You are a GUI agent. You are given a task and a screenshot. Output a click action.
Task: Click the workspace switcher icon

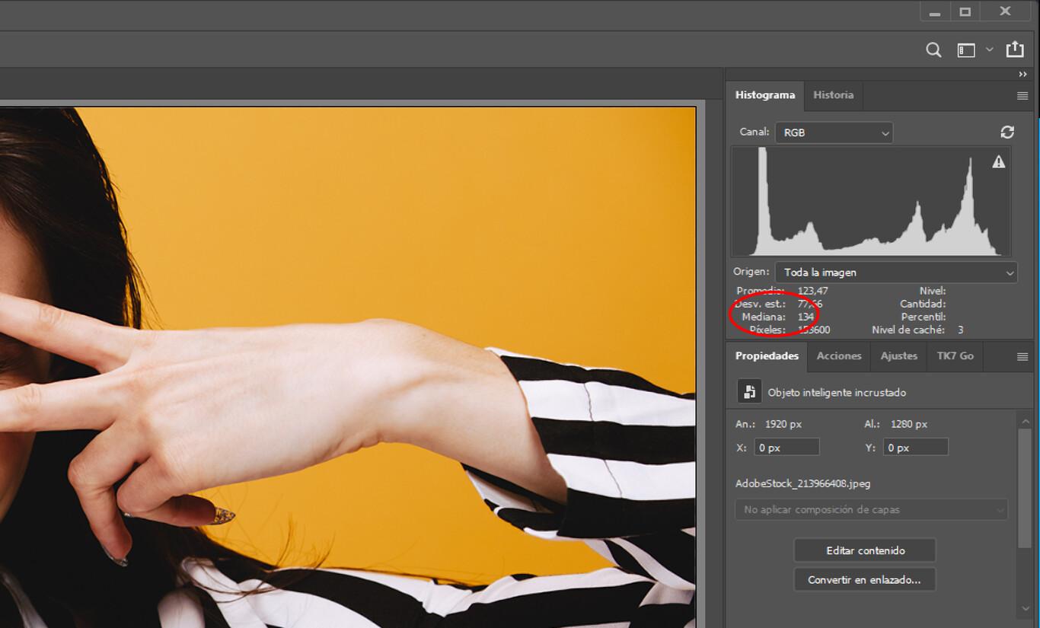[x=965, y=49]
